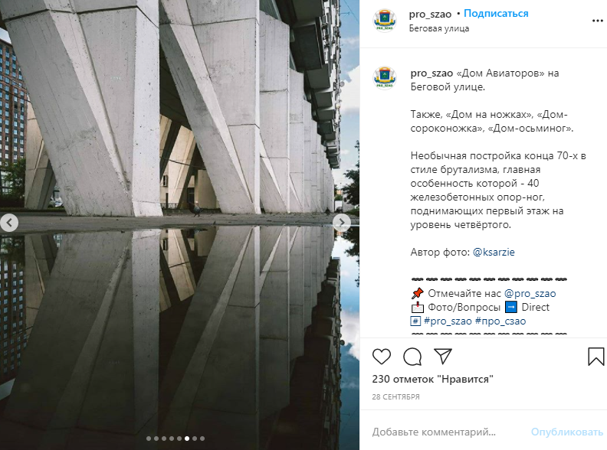Share post using the paper plane icon

(443, 356)
